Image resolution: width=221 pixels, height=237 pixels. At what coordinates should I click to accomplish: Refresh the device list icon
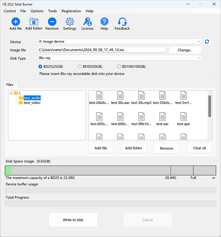(207, 42)
